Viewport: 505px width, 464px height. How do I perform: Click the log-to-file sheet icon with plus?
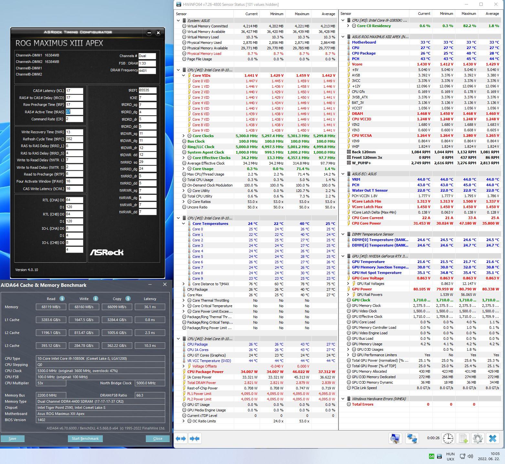pyautogui.click(x=463, y=438)
